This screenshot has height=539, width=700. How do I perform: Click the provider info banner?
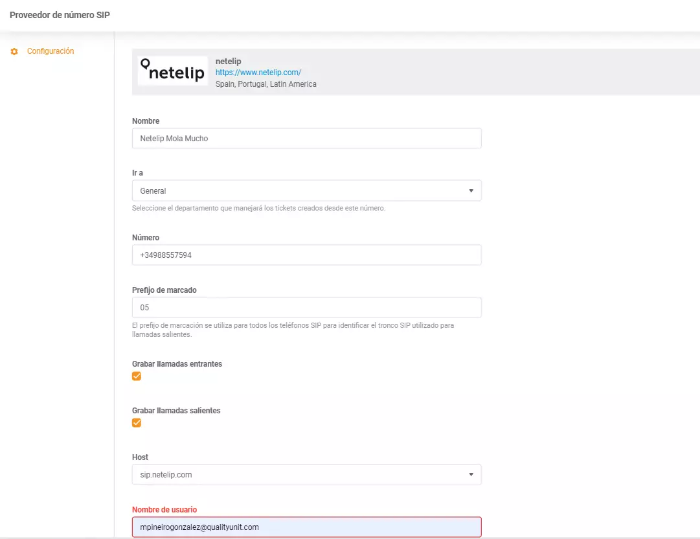(414, 72)
